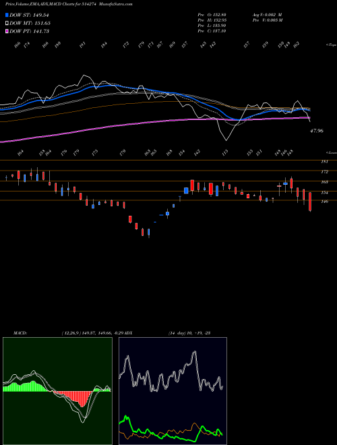Click the white ADX line peak
The image size is (337, 445).
[x=194, y=352]
